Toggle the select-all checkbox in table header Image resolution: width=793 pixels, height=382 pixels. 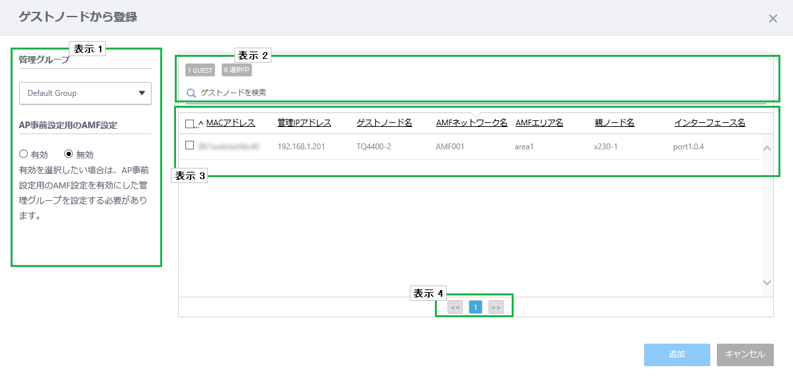(x=190, y=124)
